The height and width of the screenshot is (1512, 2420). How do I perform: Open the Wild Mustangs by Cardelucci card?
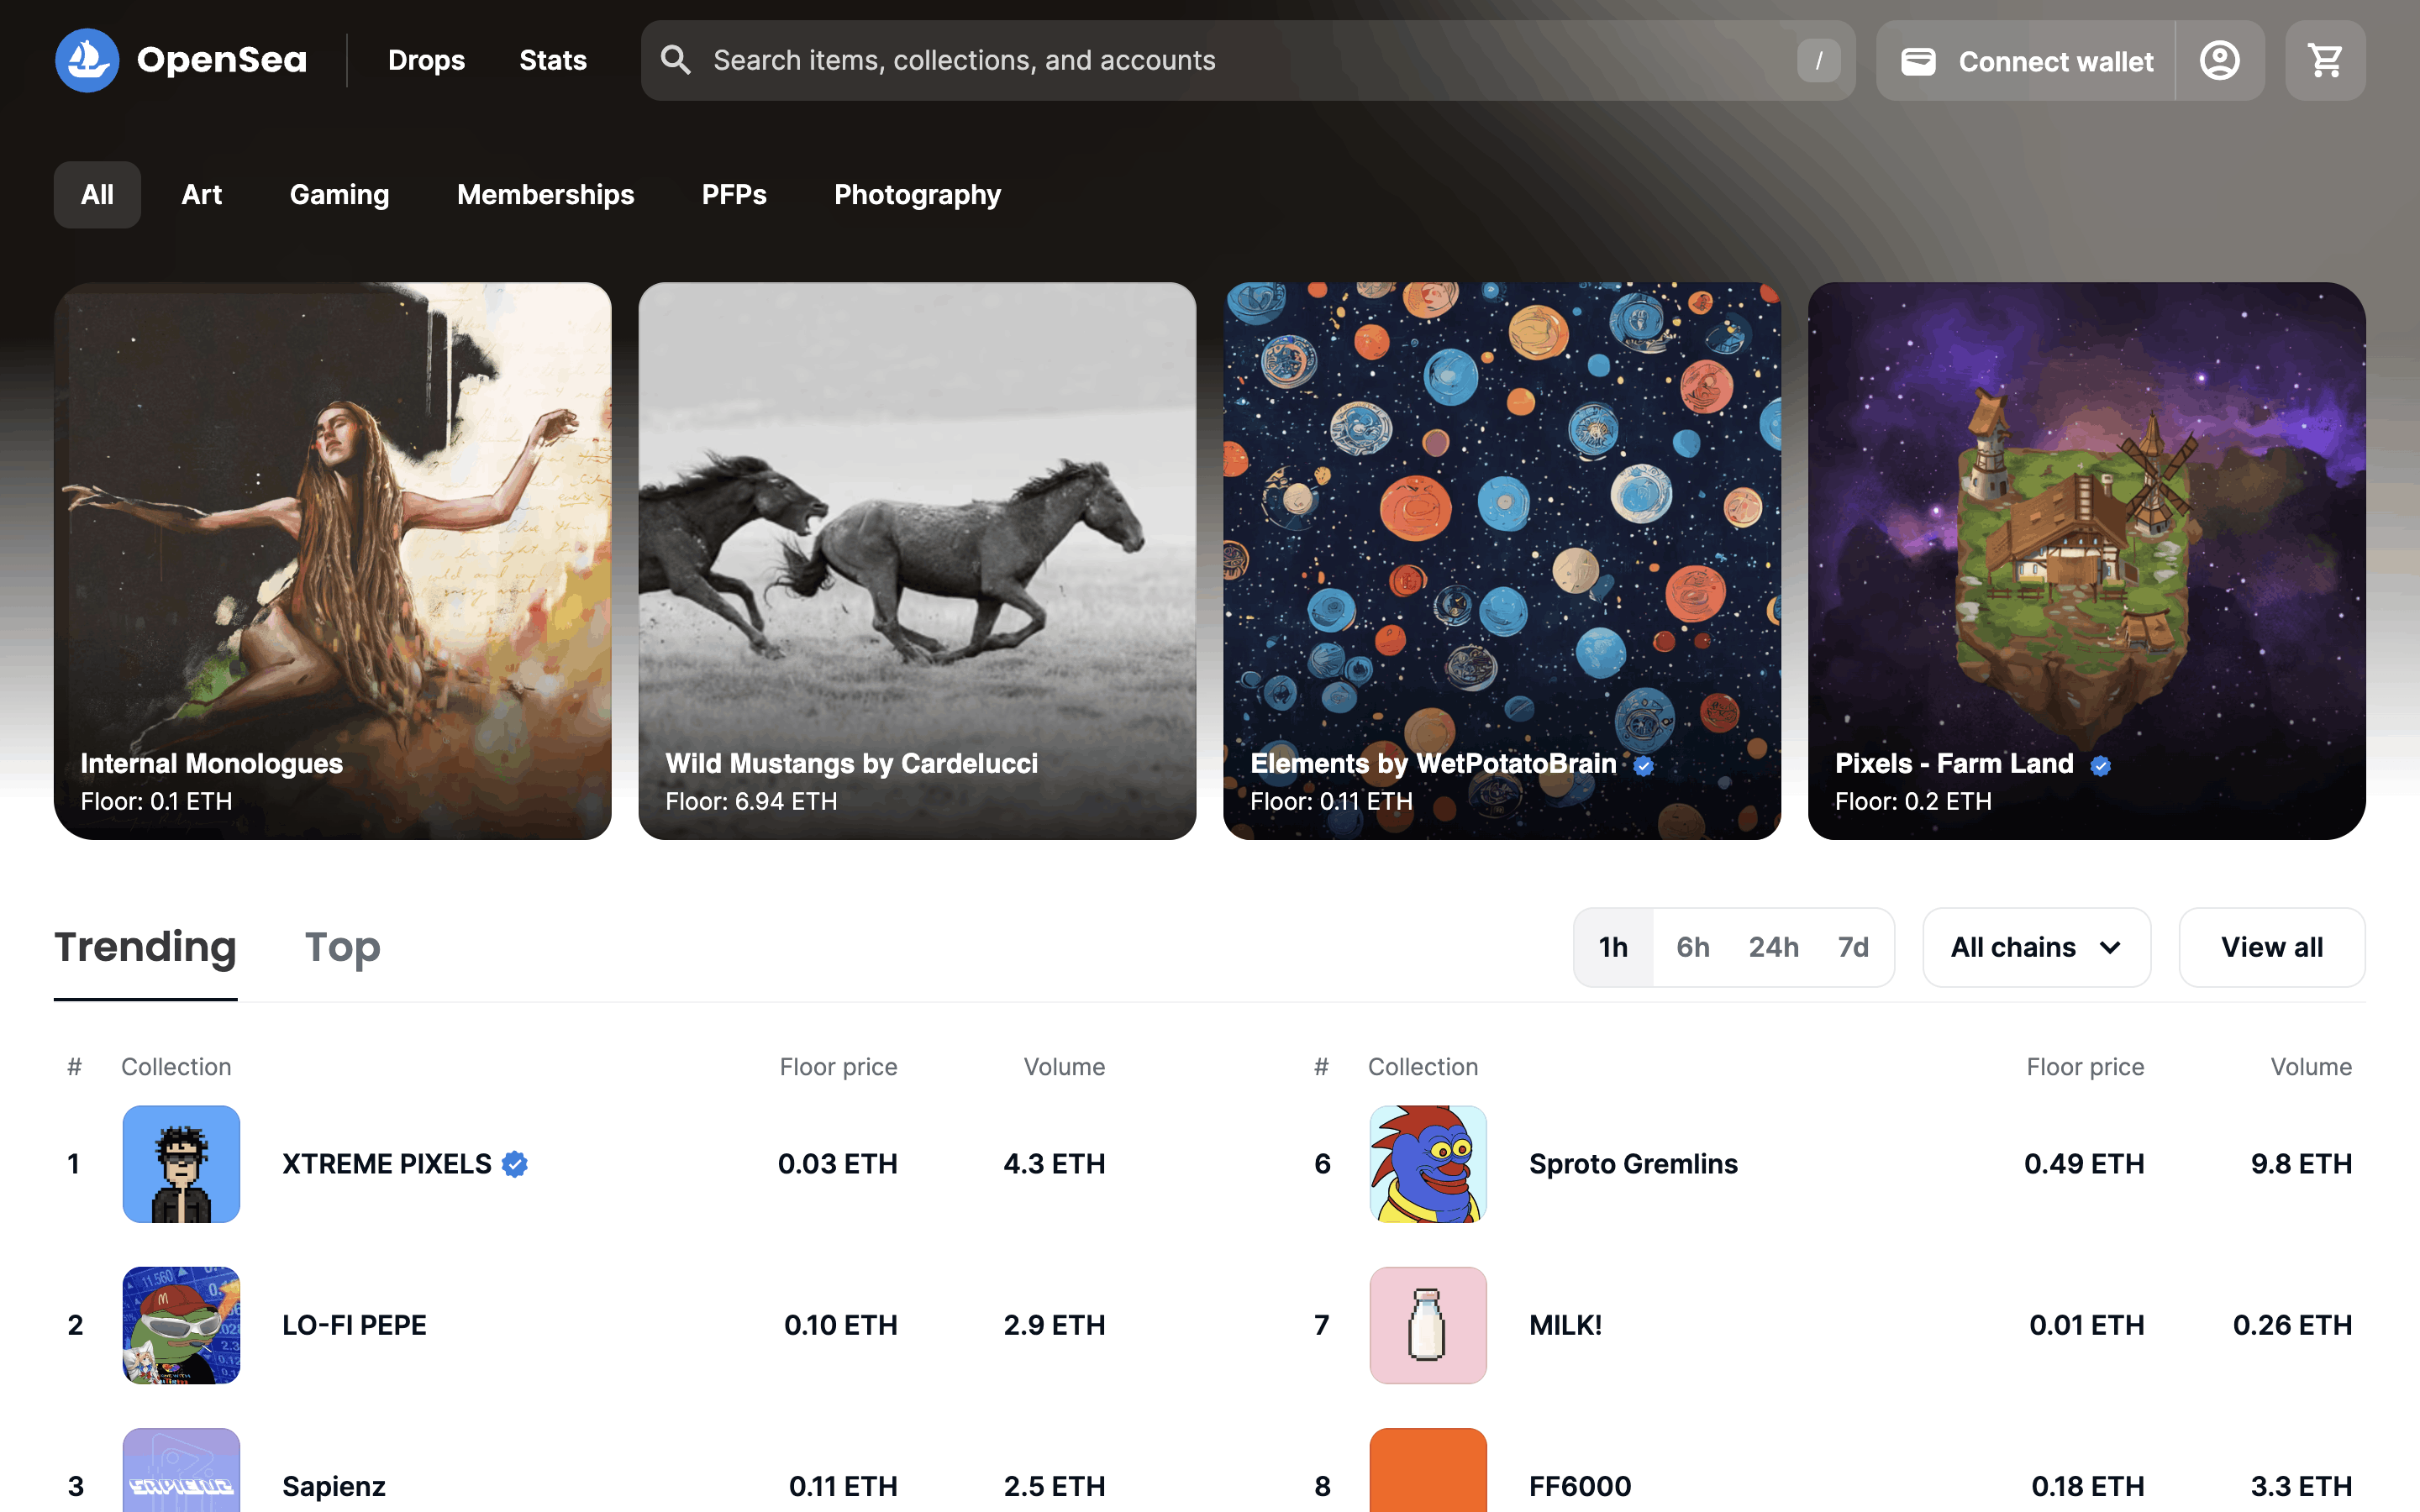click(916, 560)
